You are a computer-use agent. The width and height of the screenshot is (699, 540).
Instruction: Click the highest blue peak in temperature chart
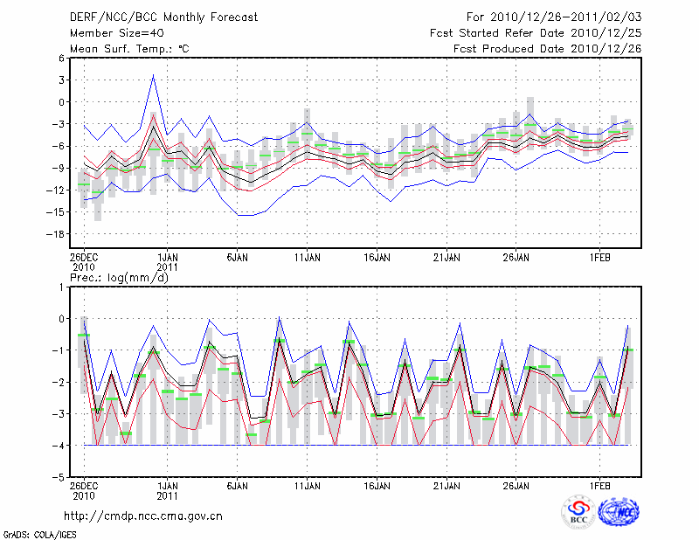pos(154,75)
